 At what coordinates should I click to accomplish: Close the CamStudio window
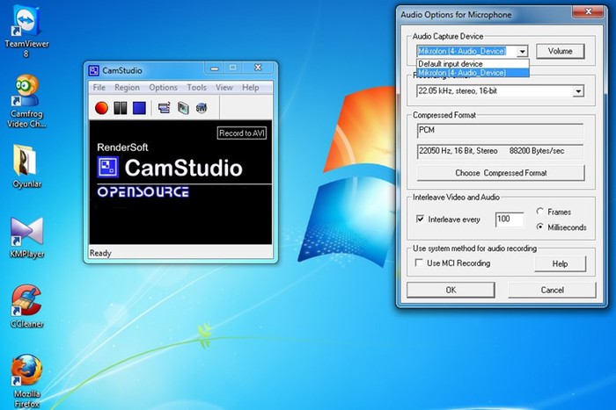click(258, 68)
